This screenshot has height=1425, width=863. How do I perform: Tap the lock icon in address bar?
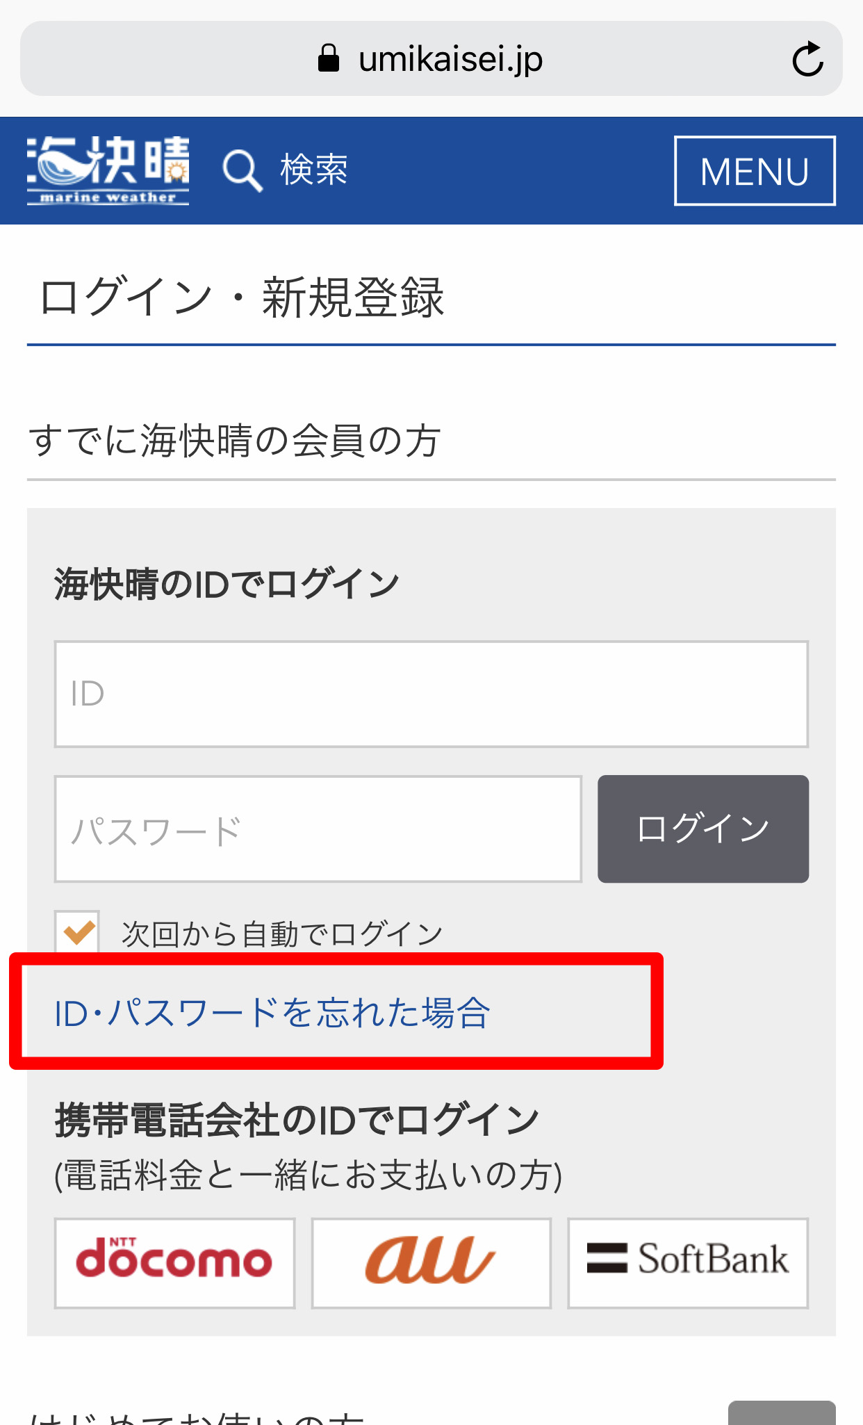(329, 58)
